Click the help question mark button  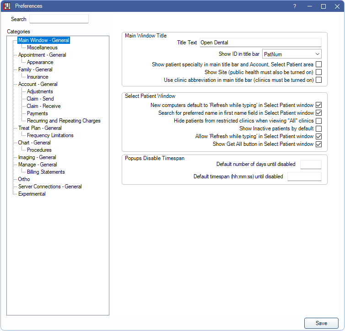(x=295, y=6)
